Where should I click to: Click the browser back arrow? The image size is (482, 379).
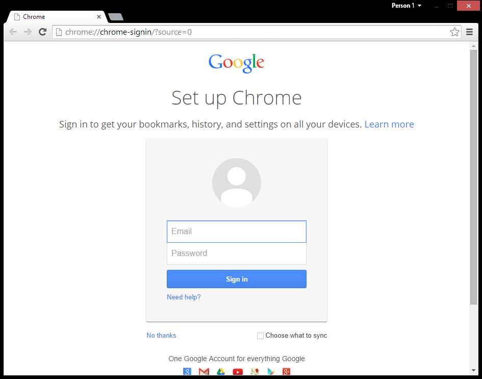13,32
